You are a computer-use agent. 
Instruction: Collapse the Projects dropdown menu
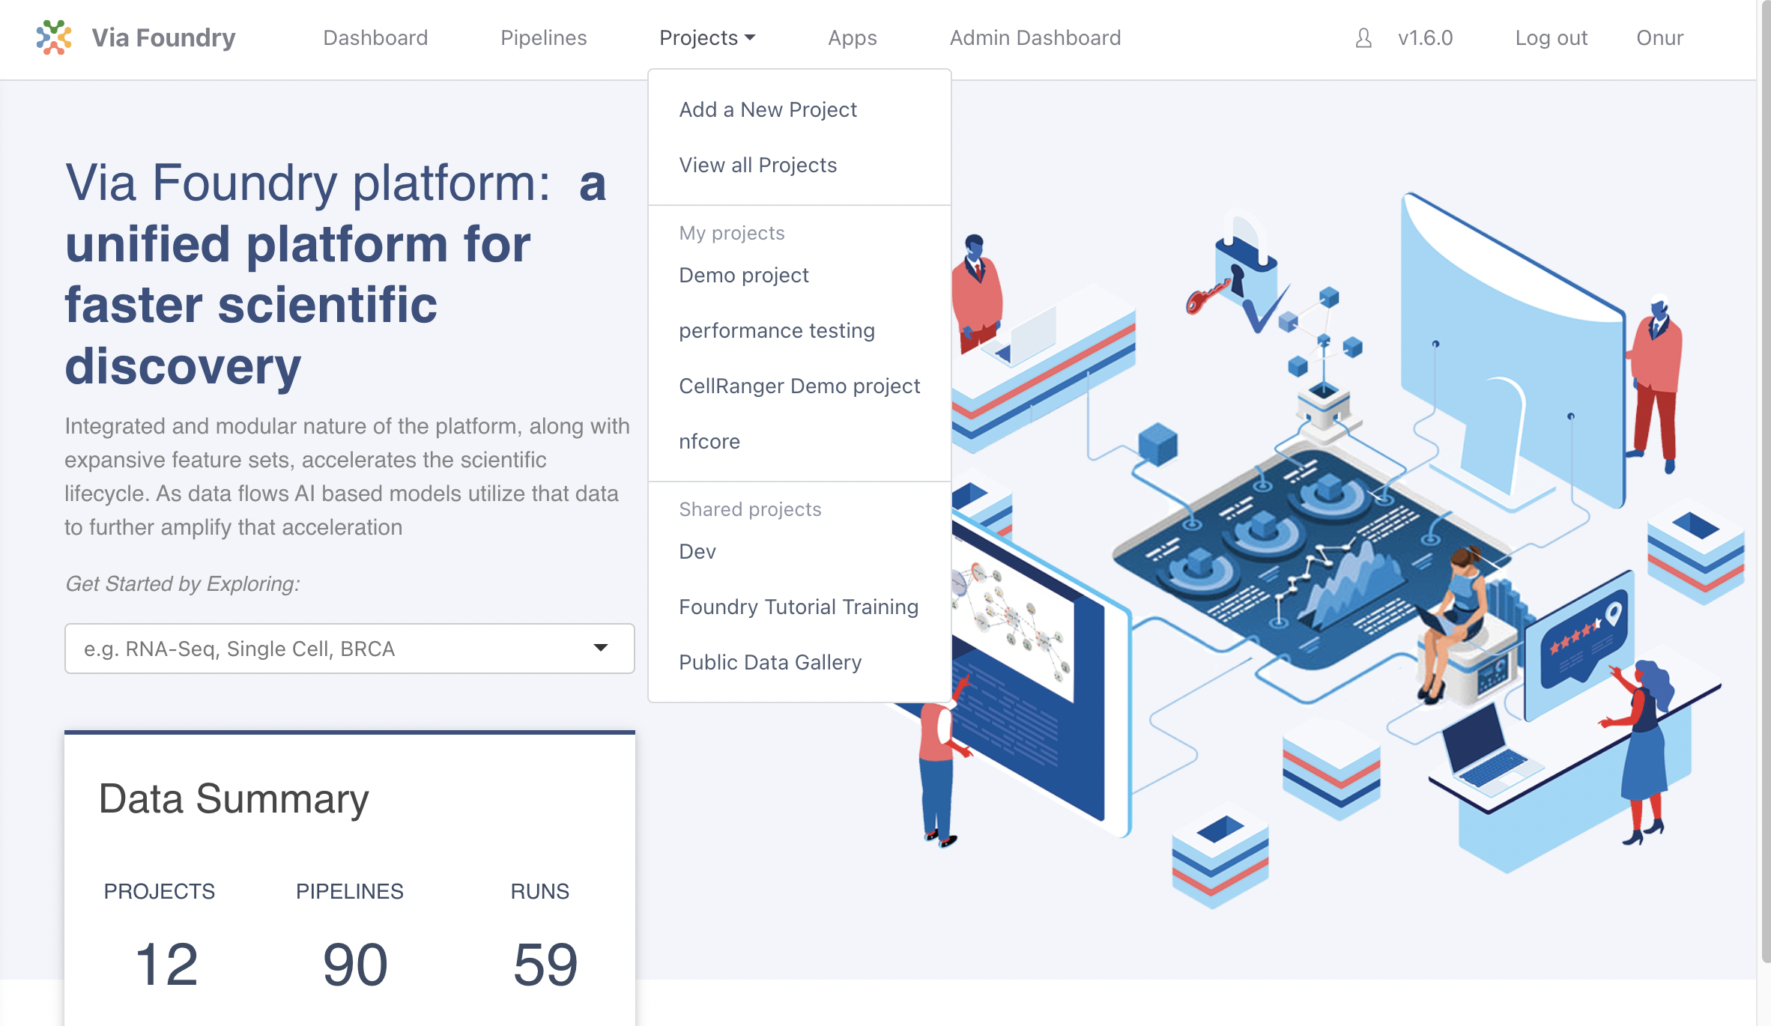click(707, 38)
